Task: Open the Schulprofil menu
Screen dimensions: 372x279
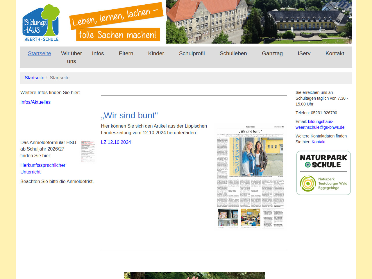Action: click(x=192, y=53)
